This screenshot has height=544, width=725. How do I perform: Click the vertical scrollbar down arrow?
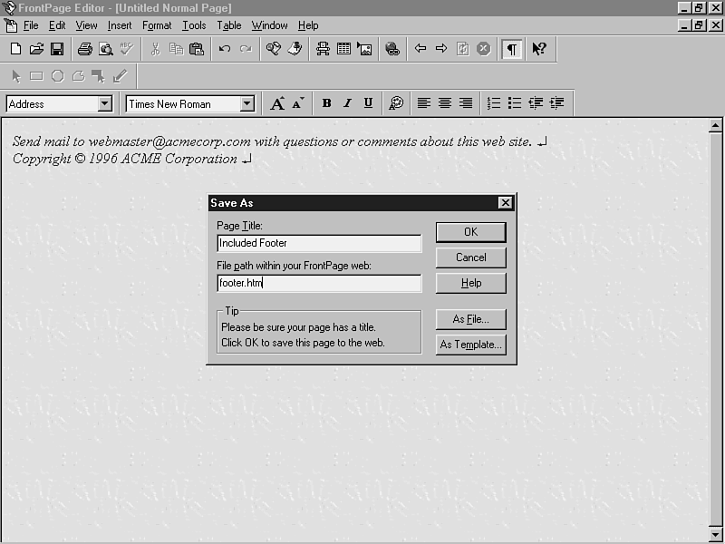click(x=715, y=535)
